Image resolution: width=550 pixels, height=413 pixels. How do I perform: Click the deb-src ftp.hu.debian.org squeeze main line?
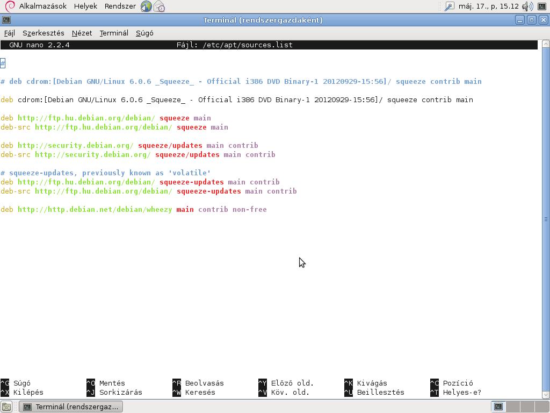pyautogui.click(x=114, y=127)
